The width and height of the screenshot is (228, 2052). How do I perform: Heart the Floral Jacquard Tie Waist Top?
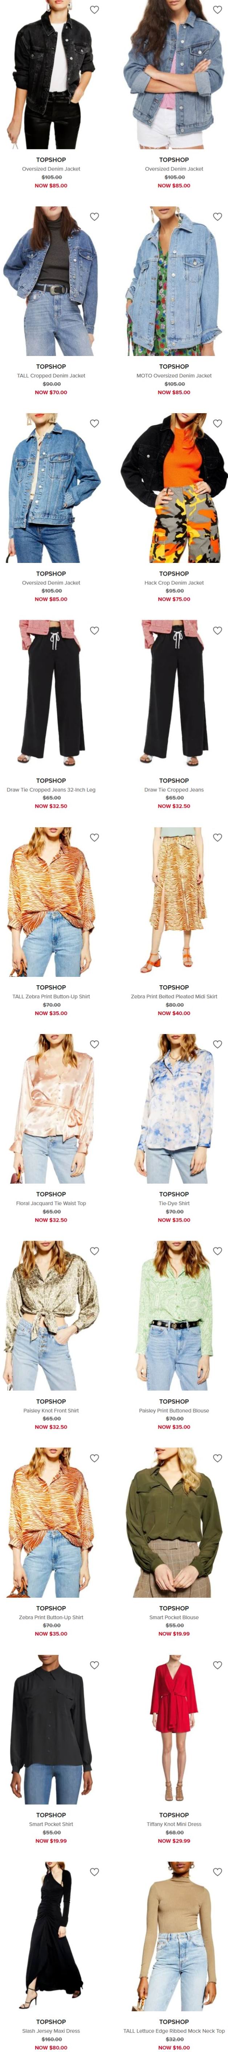(94, 1044)
